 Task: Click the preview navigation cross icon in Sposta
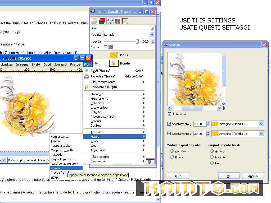point(223,108)
